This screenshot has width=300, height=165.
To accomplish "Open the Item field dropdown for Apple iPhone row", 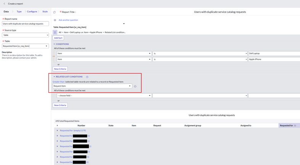I will coord(104,59).
